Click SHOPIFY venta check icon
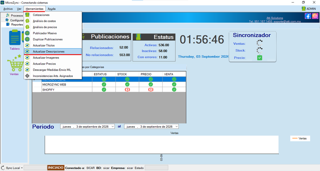 coord(174,90)
